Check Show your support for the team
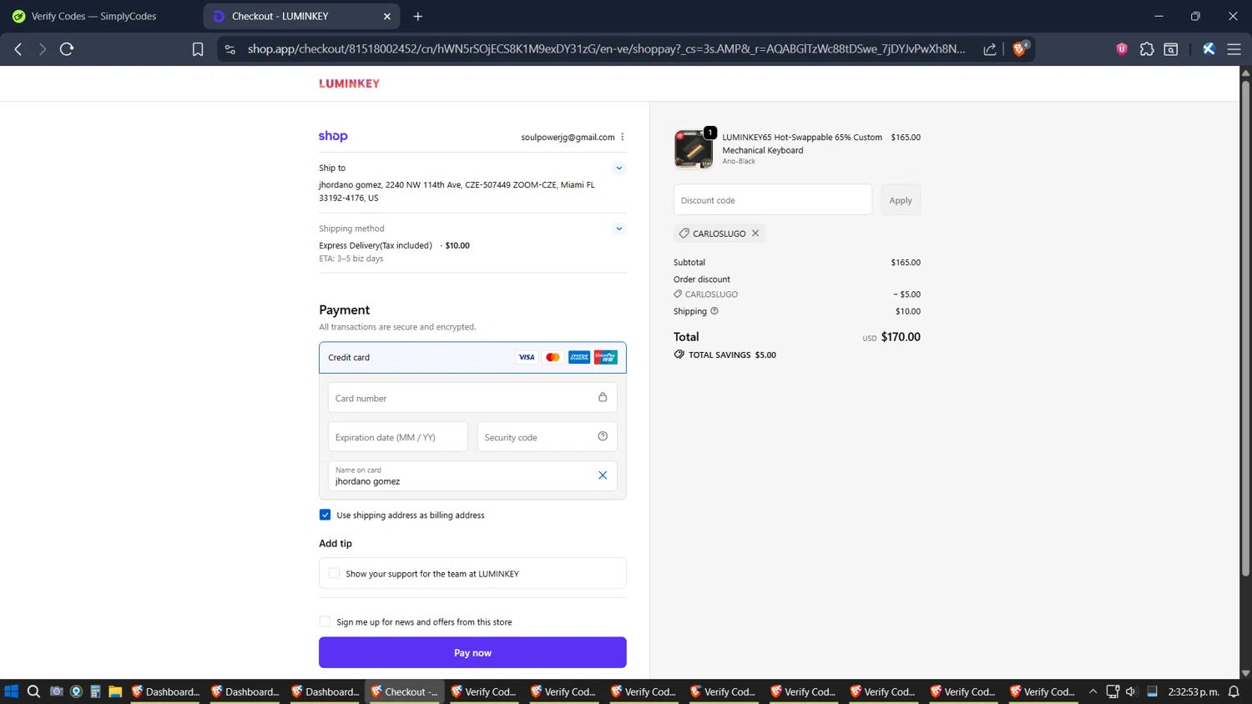This screenshot has width=1252, height=704. click(334, 573)
